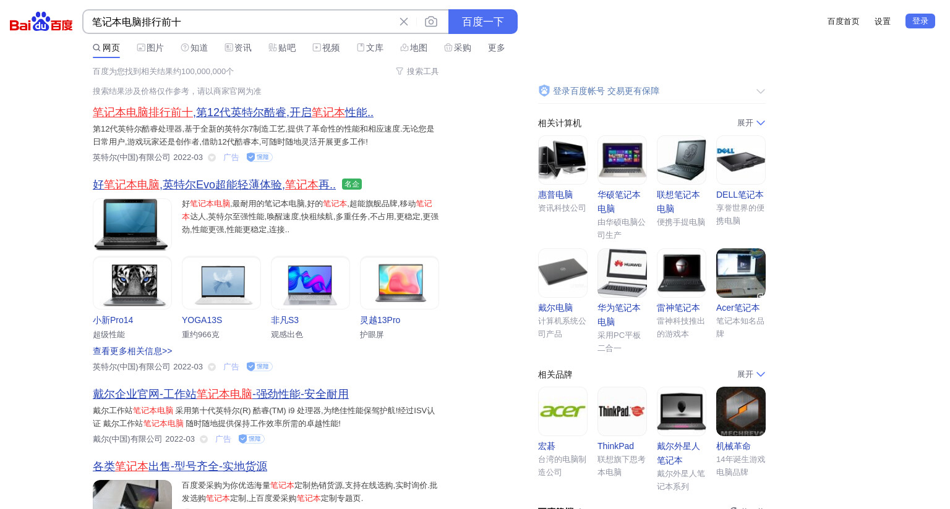Click the 百度一下 search button
The height and width of the screenshot is (509, 950).
[483, 22]
